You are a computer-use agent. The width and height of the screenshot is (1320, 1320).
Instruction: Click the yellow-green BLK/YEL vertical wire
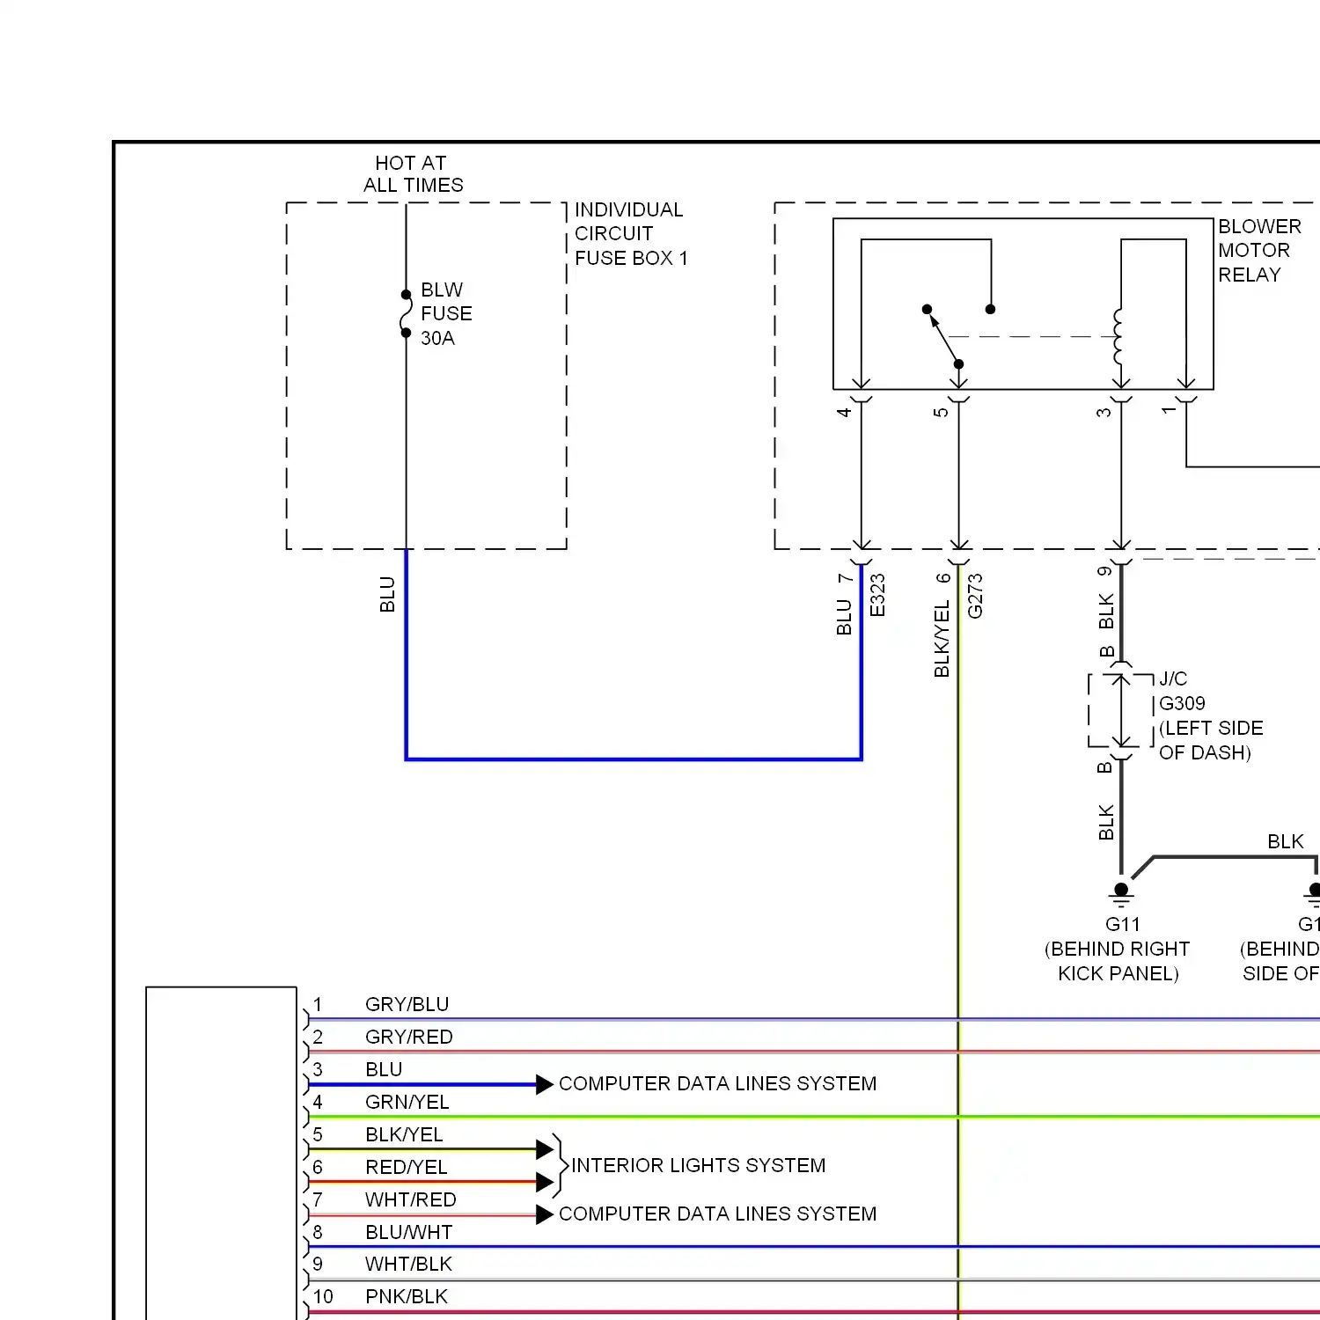coord(958,942)
